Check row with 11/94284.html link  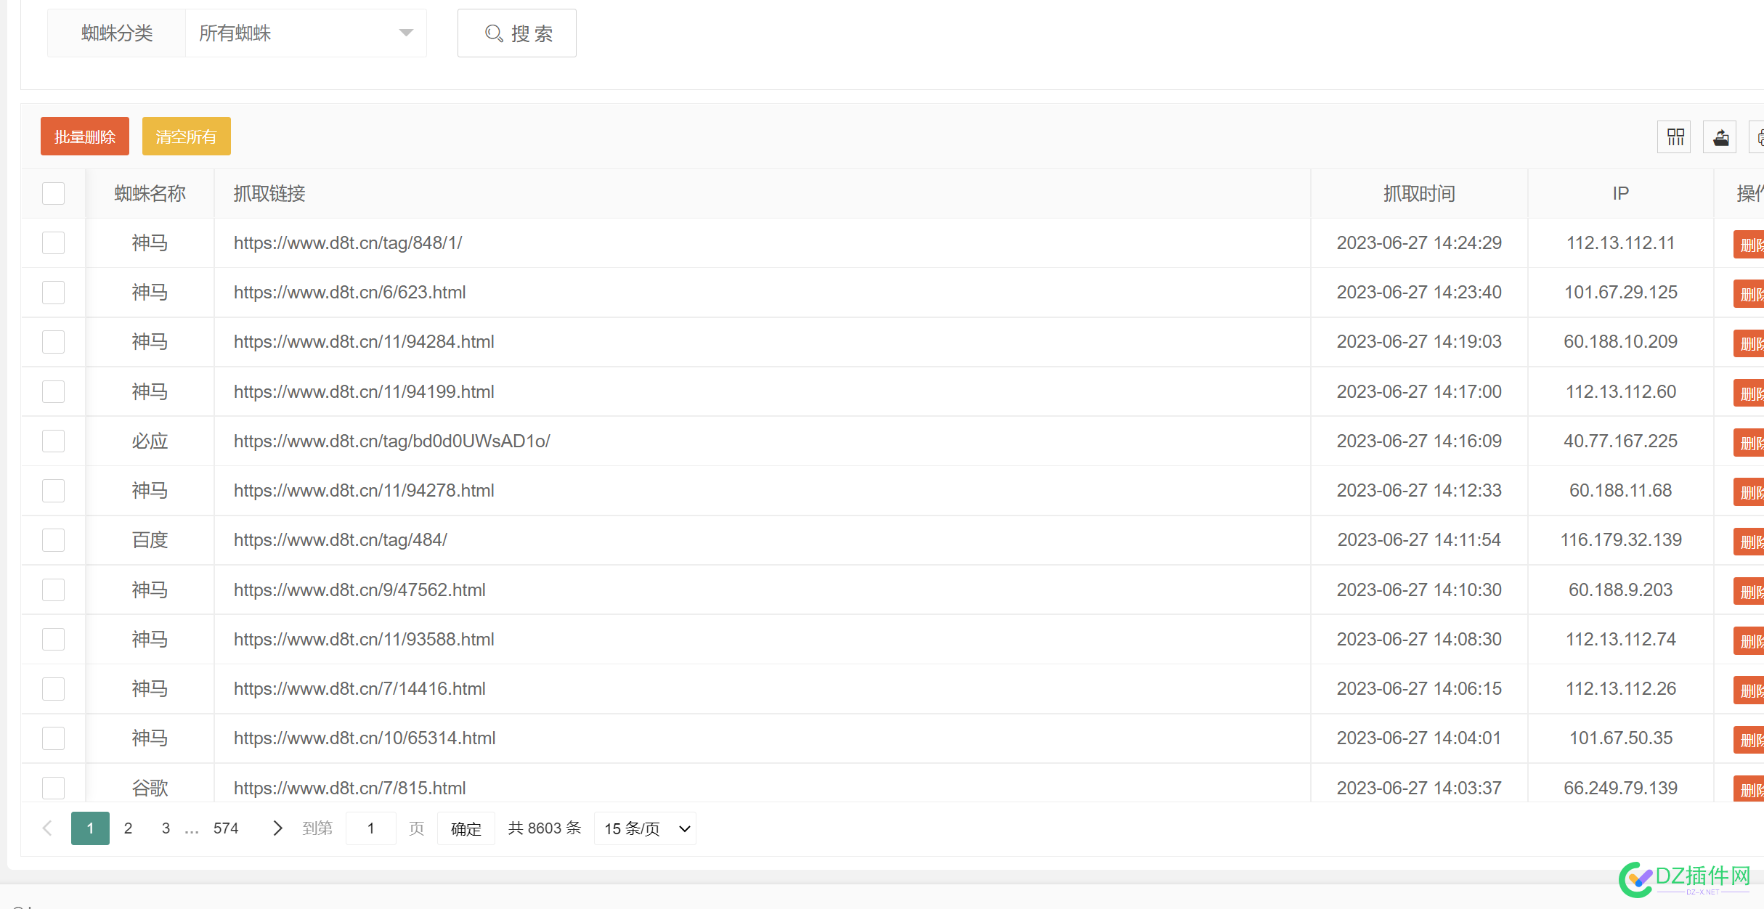pos(54,342)
